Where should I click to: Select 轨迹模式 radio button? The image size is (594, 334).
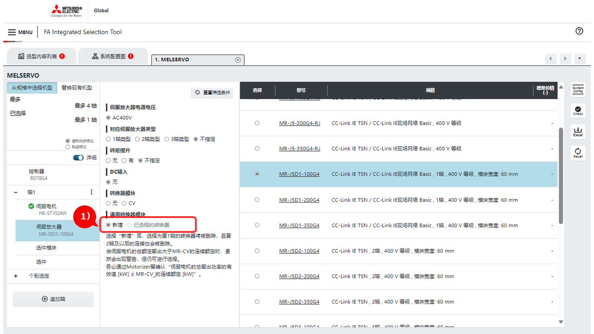tap(68, 147)
